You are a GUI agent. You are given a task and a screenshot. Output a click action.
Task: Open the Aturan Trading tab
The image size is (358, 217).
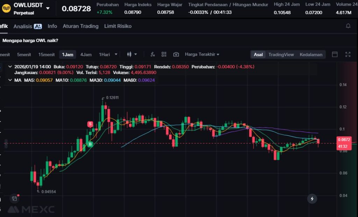click(x=80, y=26)
